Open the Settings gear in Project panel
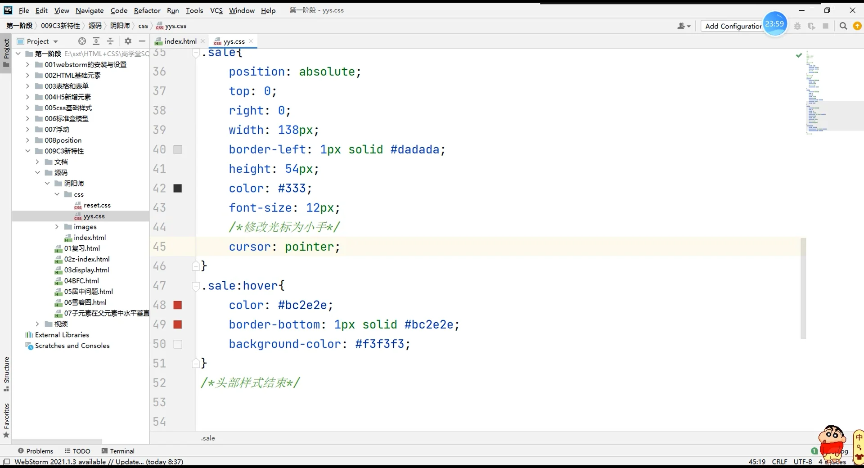Image resolution: width=864 pixels, height=468 pixels. (x=128, y=41)
